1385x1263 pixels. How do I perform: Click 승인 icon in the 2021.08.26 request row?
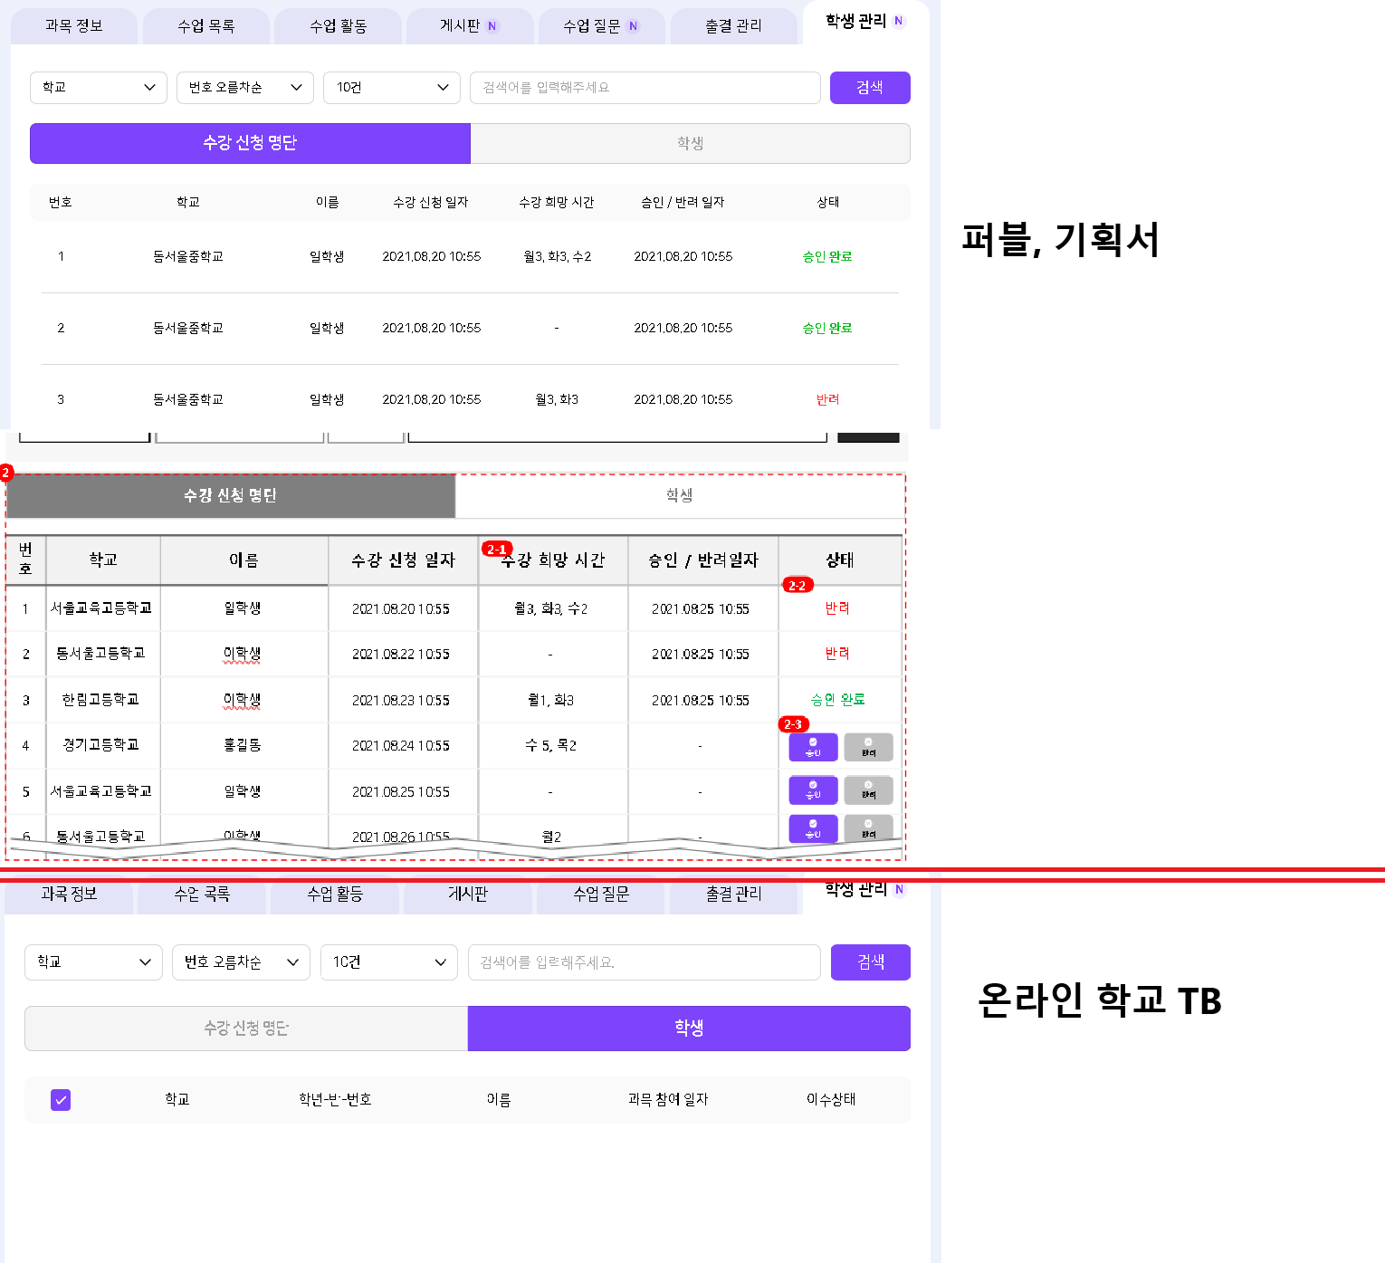813,828
